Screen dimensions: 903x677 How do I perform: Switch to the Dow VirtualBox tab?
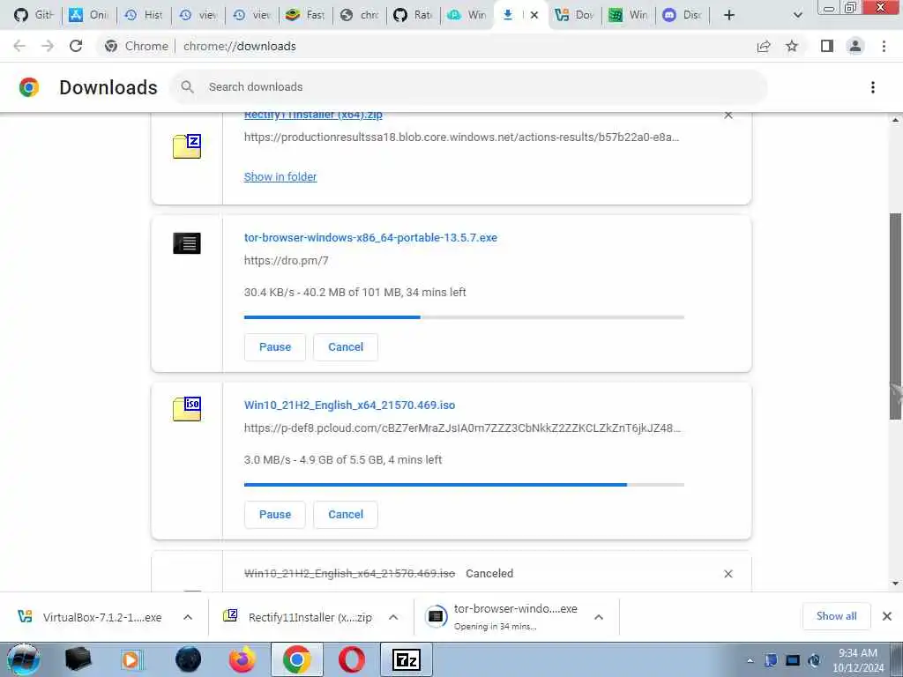click(x=575, y=15)
